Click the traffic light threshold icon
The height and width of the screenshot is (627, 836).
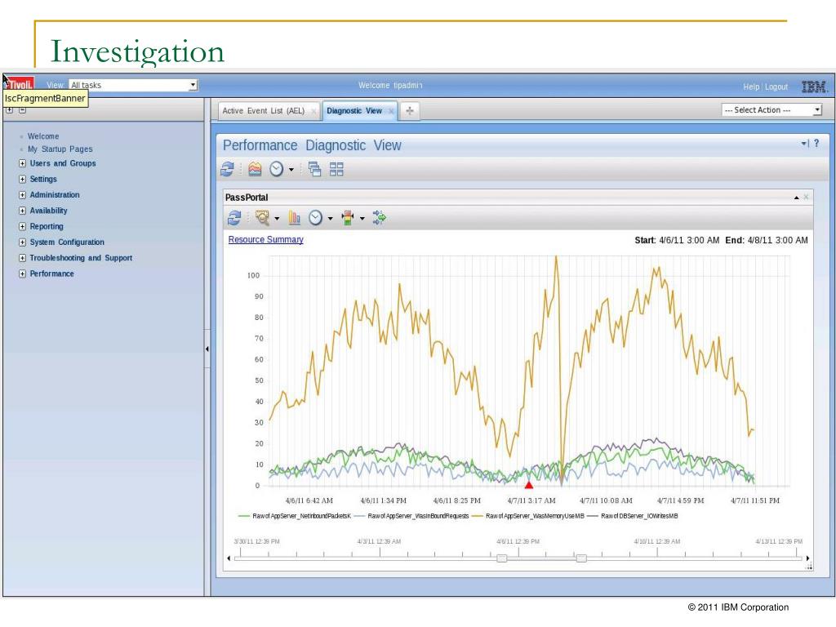pyautogui.click(x=348, y=217)
